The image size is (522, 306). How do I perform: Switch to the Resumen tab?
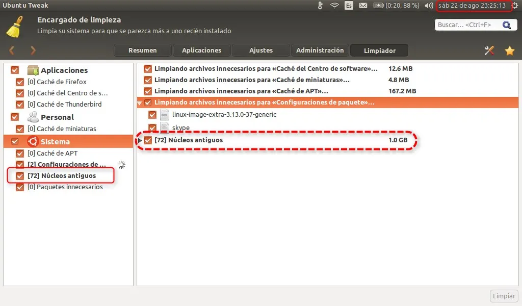143,50
